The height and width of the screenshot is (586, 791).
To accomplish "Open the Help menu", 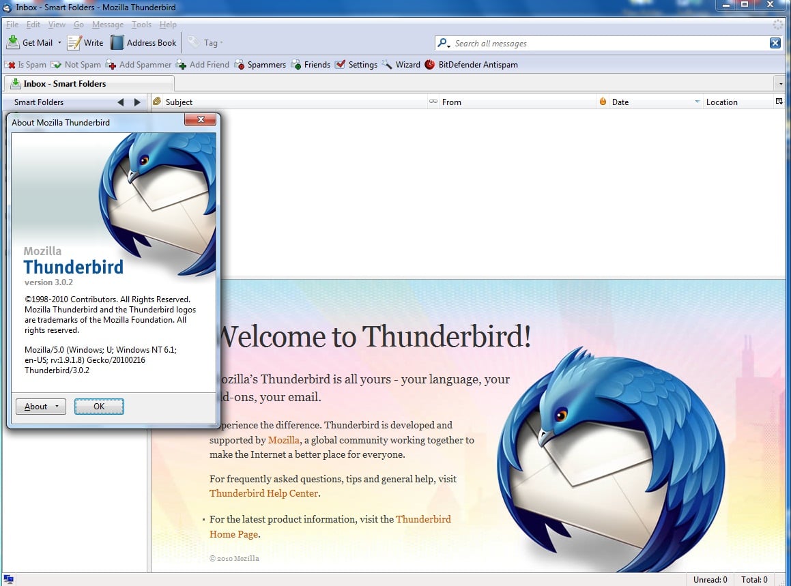I will [x=168, y=24].
